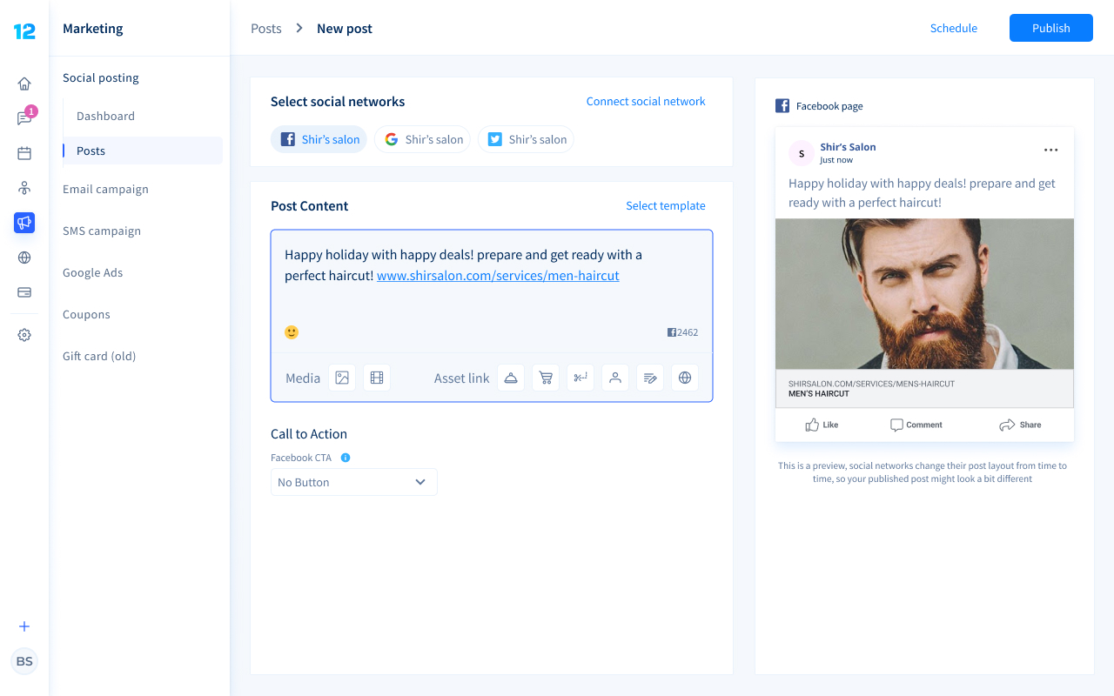
Task: Link a service using the bell cloche icon
Action: (511, 378)
